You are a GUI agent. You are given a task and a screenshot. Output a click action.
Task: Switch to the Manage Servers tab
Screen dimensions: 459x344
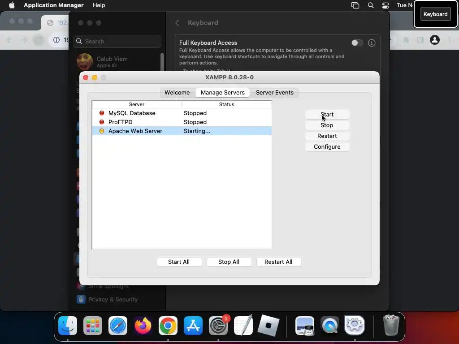(222, 92)
